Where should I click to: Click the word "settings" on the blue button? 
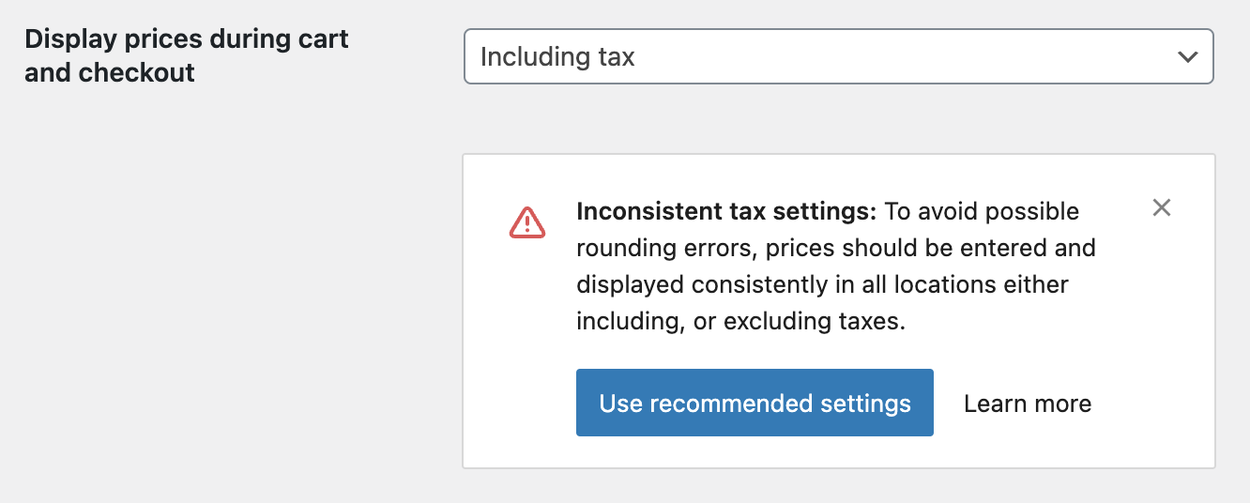point(864,404)
